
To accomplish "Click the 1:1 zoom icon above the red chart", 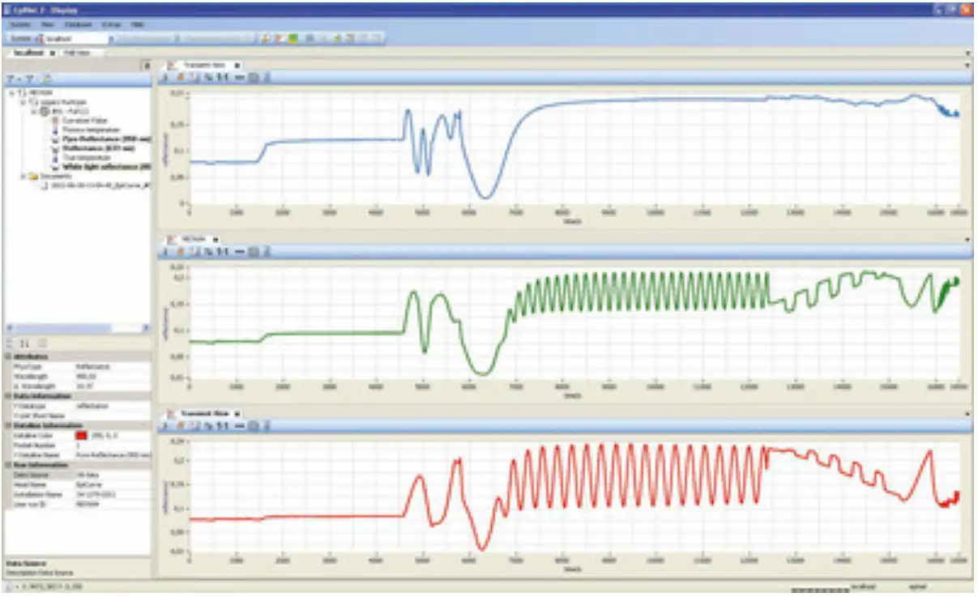I will [222, 426].
